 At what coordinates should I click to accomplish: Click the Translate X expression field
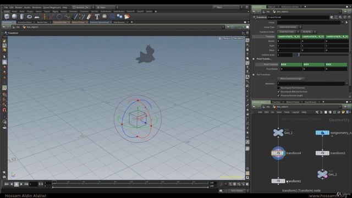(289, 36)
